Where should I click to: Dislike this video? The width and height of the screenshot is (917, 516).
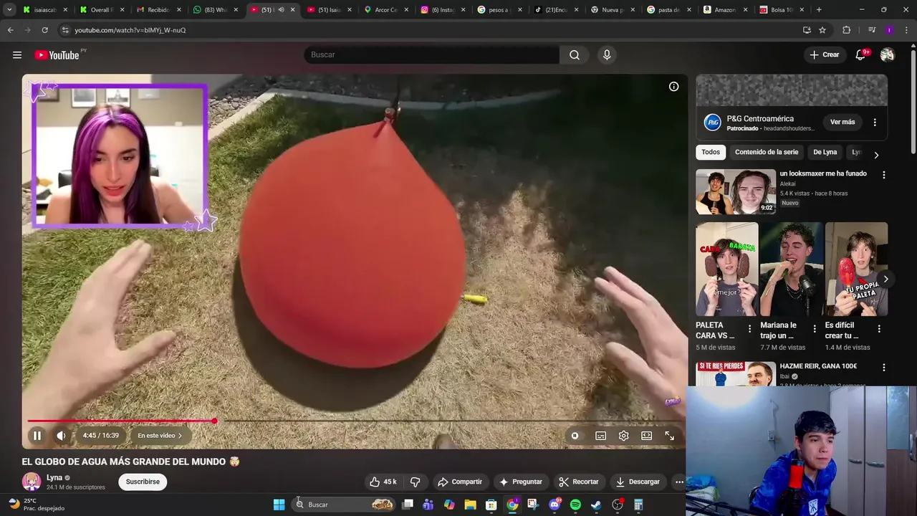click(x=415, y=482)
